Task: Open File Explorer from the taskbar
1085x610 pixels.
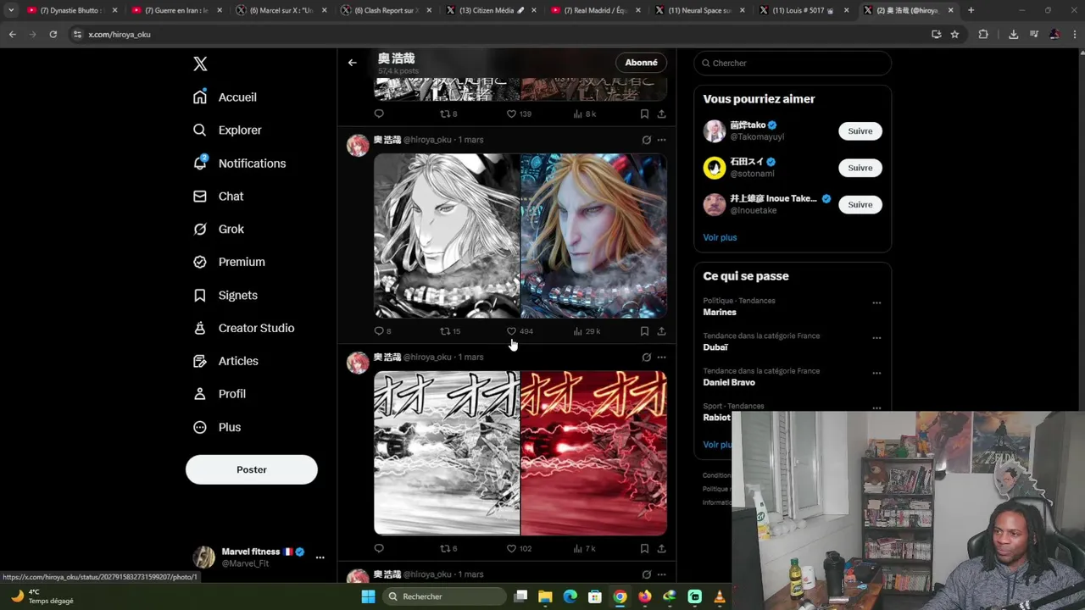Action: click(x=545, y=596)
